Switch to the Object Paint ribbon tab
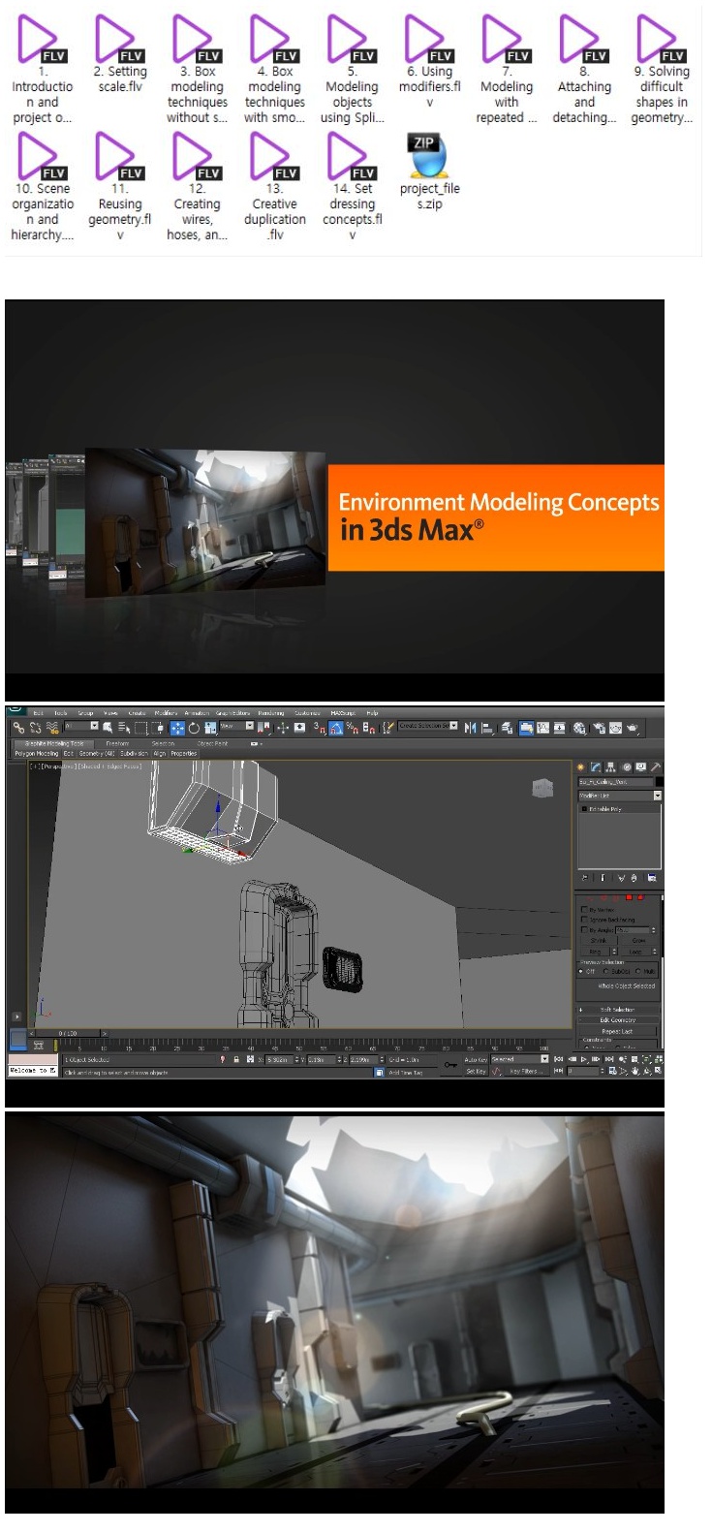 point(212,743)
